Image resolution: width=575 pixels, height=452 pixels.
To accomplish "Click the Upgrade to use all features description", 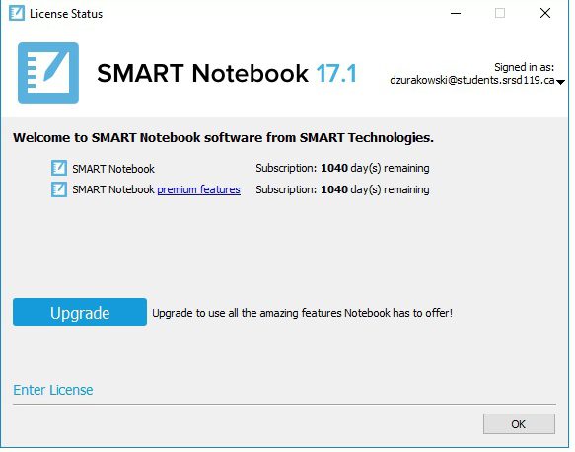I will point(302,313).
